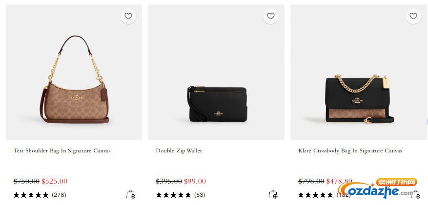The height and width of the screenshot is (205, 428).
Task: Click the $525.00 sale price
Action: (x=55, y=181)
